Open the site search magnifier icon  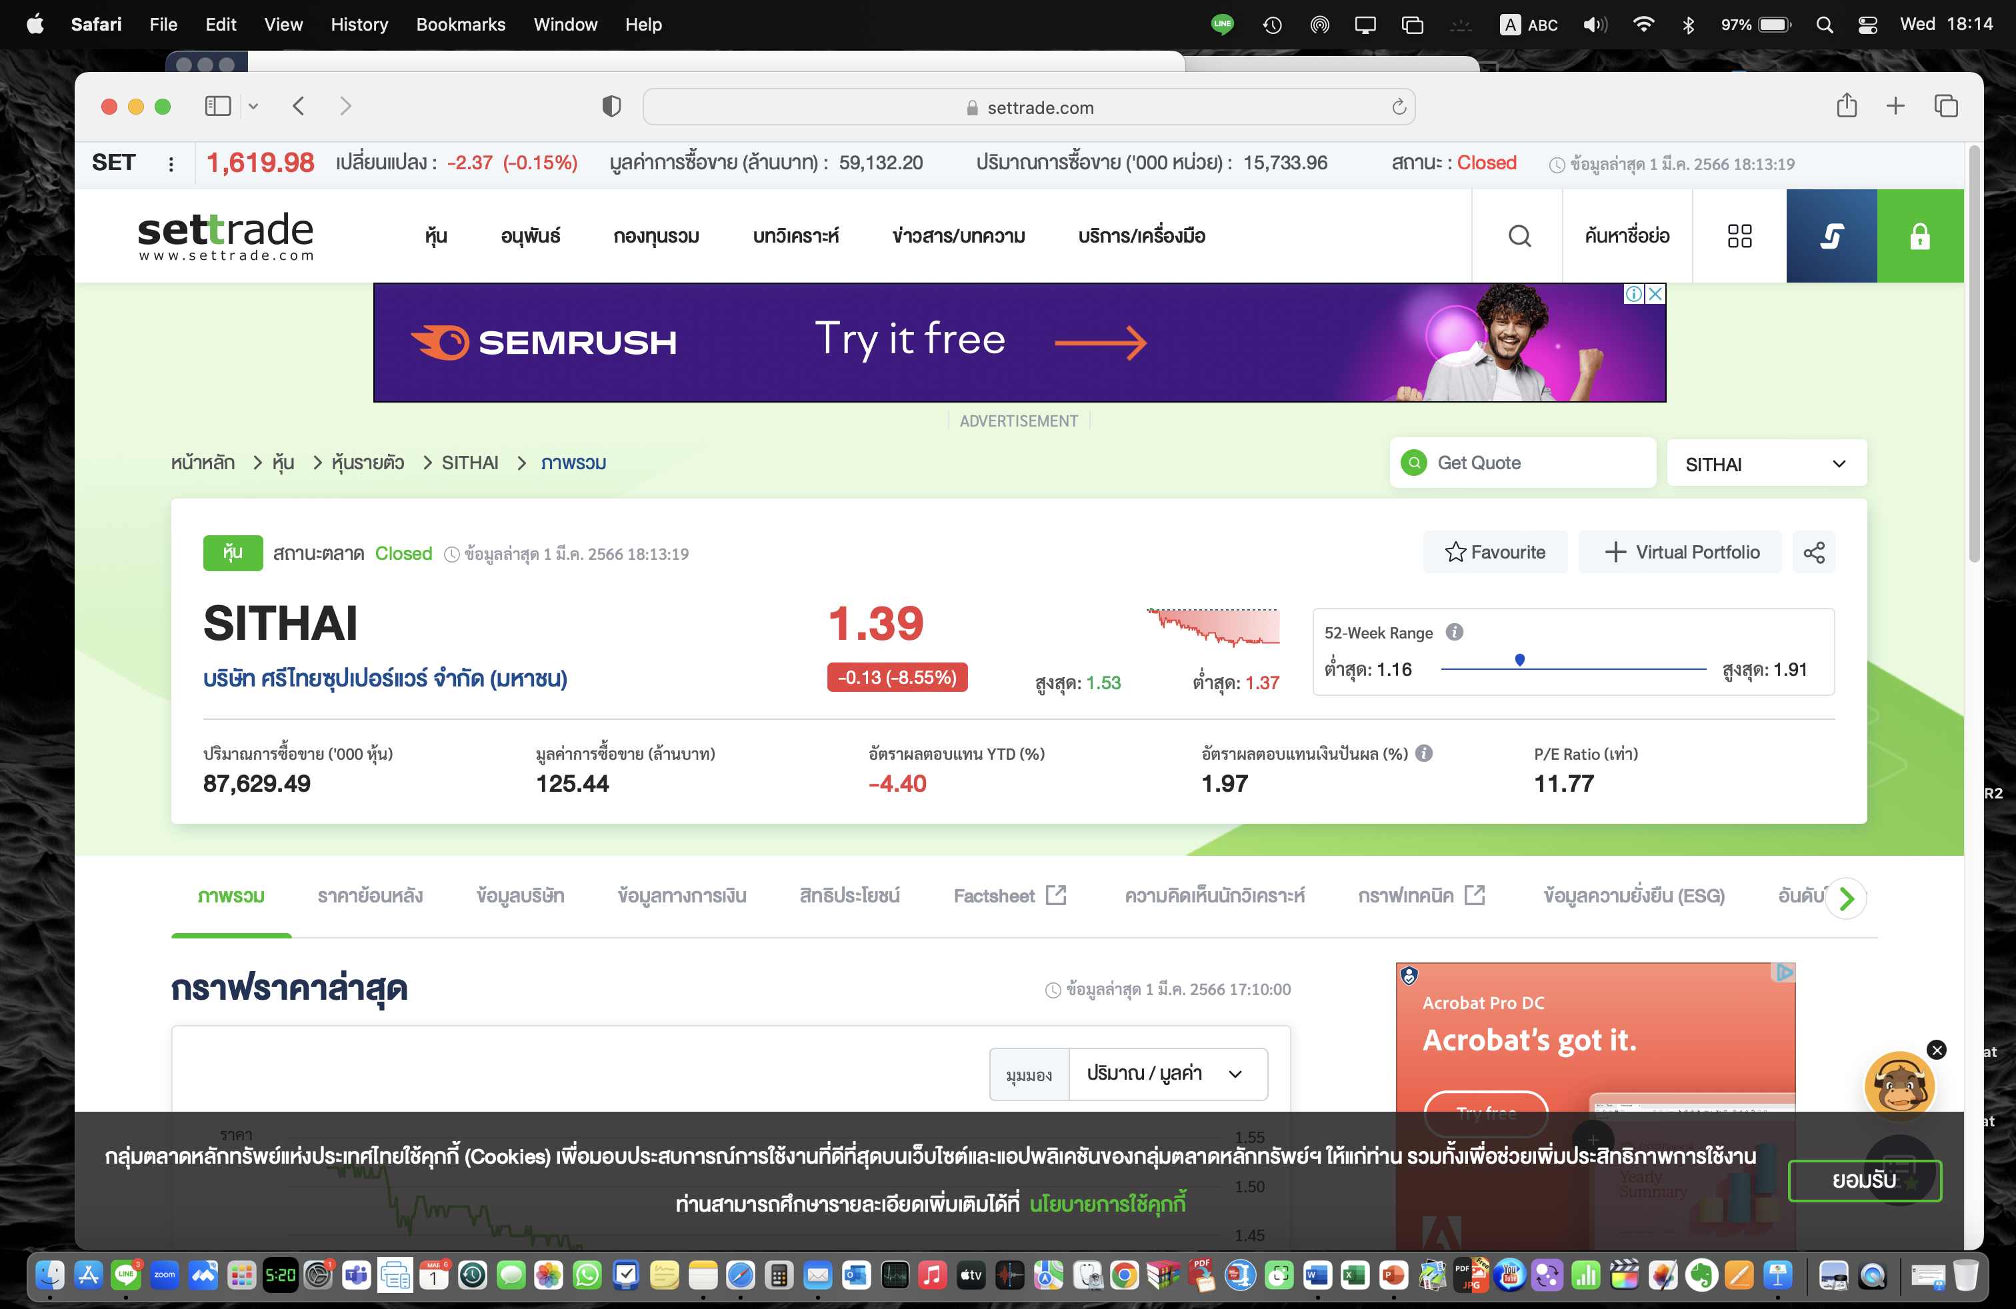(x=1519, y=236)
